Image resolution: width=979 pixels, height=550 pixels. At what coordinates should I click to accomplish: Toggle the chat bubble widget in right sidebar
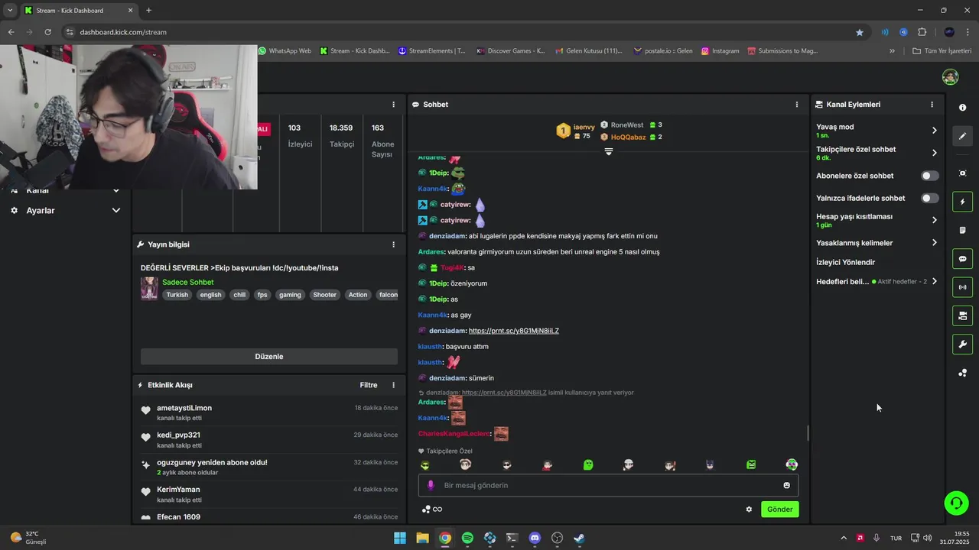[962, 259]
